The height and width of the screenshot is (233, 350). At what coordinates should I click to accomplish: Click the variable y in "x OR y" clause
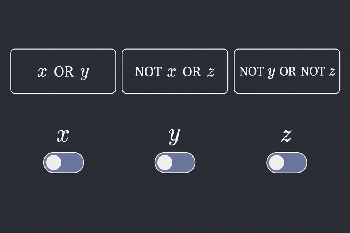(85, 73)
